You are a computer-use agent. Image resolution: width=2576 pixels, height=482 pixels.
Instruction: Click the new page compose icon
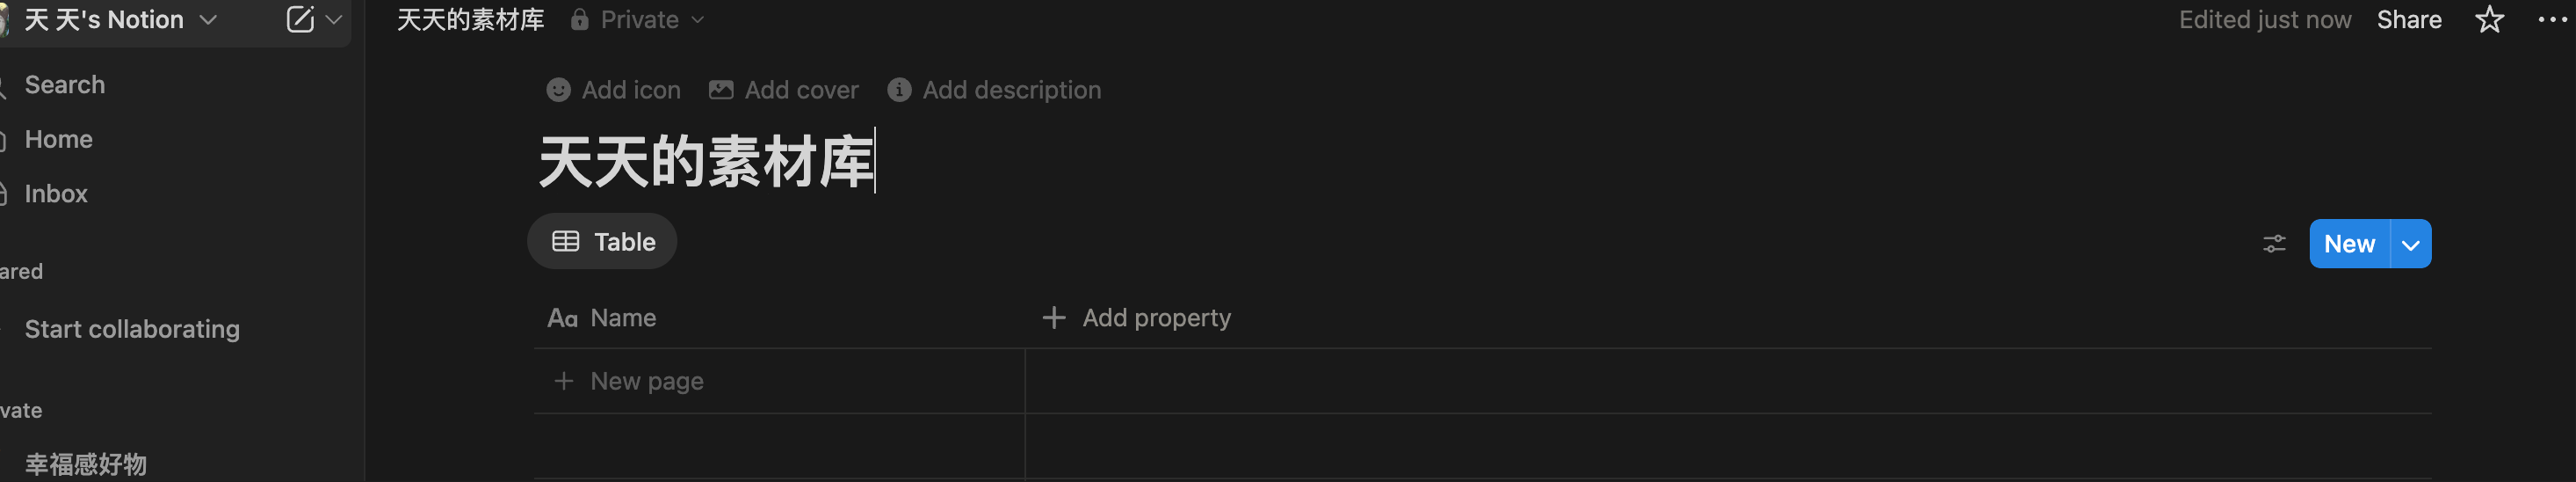tap(300, 19)
